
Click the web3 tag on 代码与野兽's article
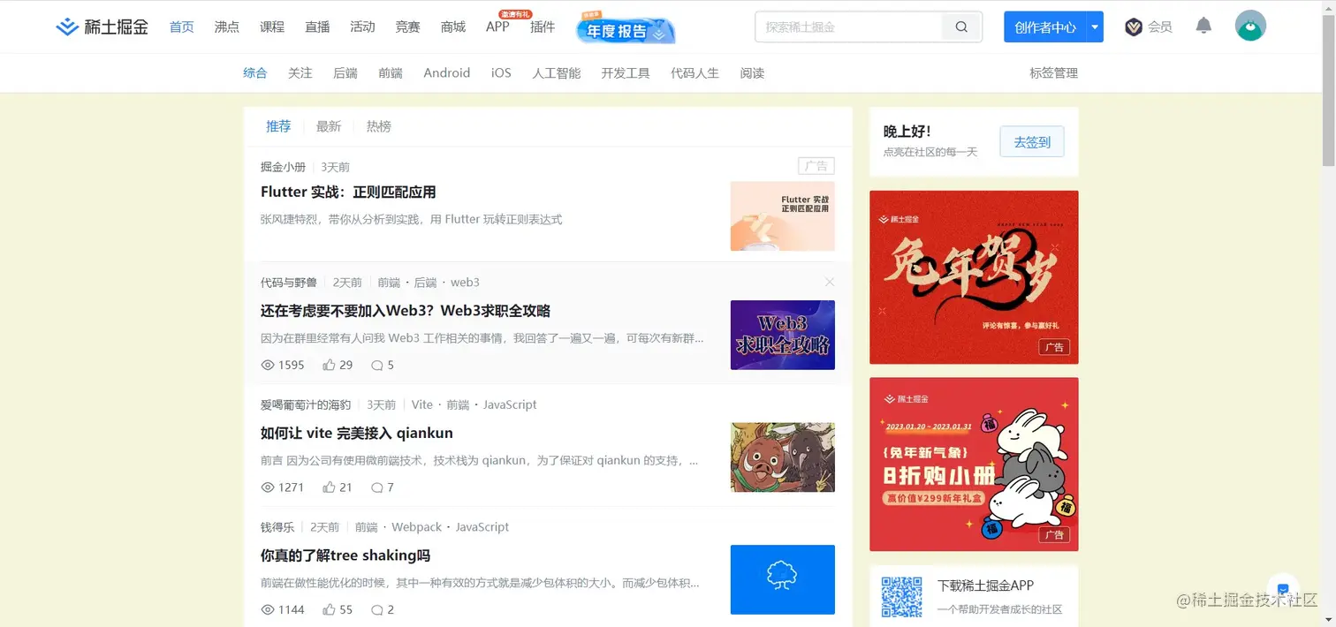tap(465, 283)
